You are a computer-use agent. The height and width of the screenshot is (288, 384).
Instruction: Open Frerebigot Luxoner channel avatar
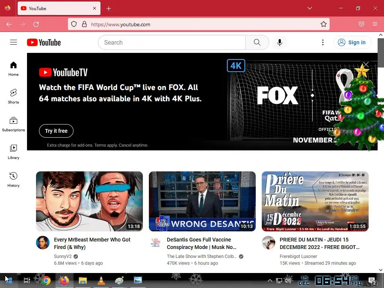268,243
